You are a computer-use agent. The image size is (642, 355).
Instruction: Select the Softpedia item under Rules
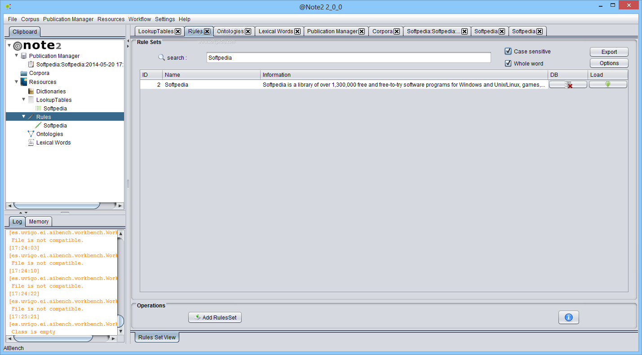click(x=55, y=125)
